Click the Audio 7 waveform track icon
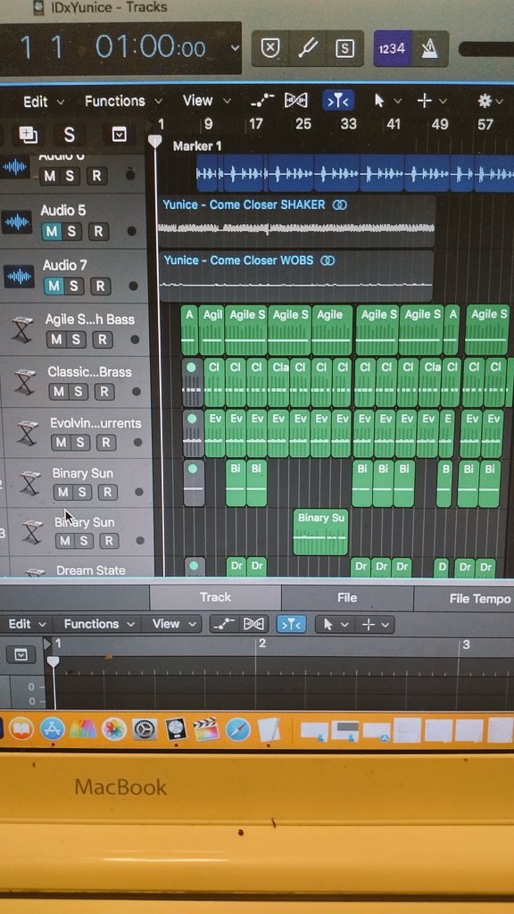Image resolution: width=514 pixels, height=914 pixels. 20,277
